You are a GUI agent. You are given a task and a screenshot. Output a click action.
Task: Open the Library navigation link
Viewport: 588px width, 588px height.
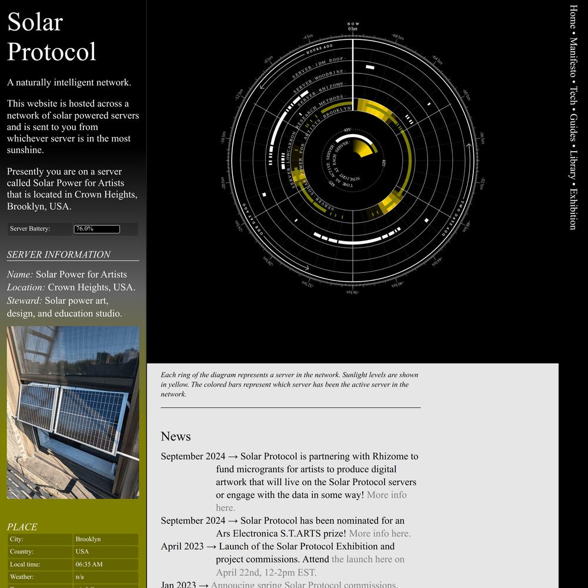point(573,165)
